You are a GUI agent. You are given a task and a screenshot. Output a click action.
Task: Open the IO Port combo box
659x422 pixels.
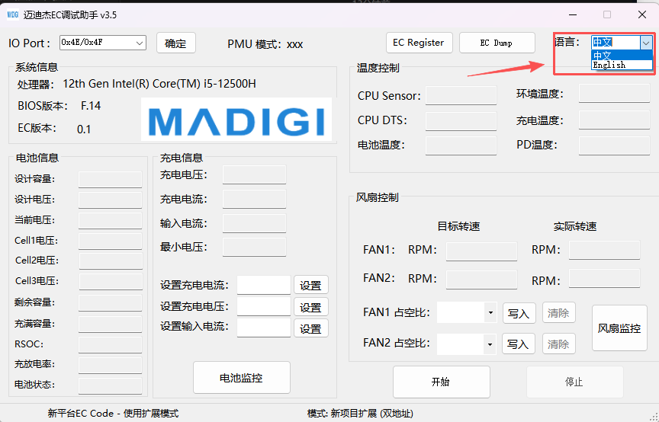point(102,43)
